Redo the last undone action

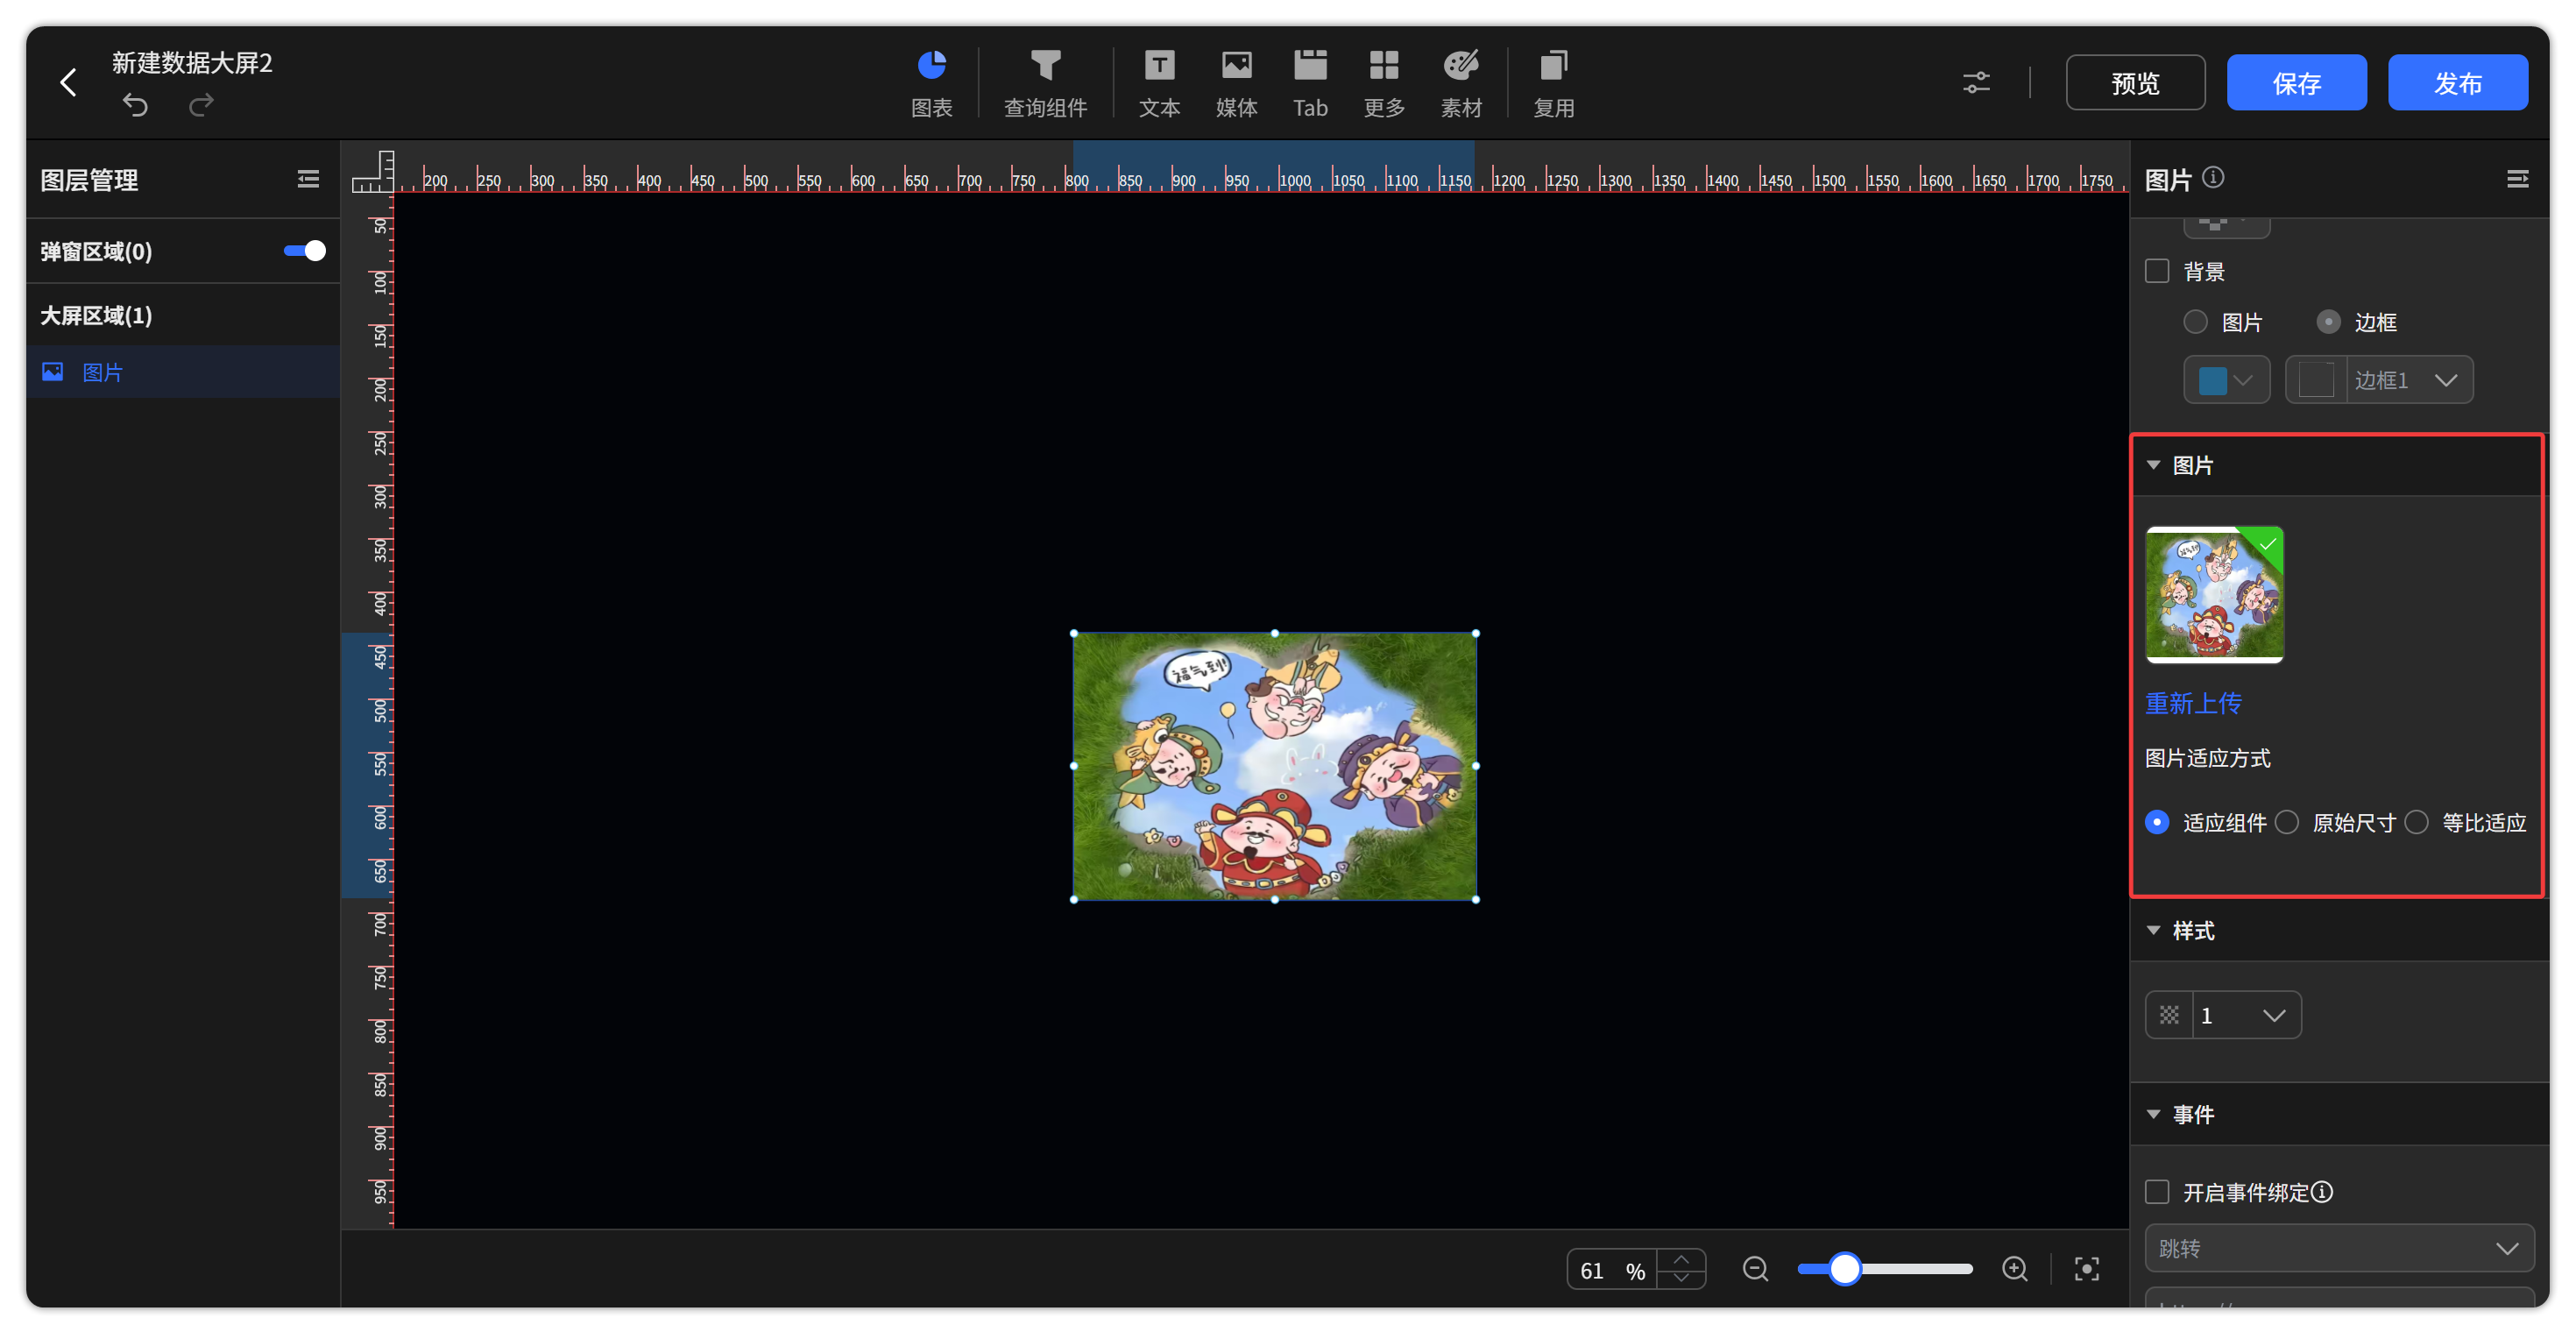click(x=201, y=105)
